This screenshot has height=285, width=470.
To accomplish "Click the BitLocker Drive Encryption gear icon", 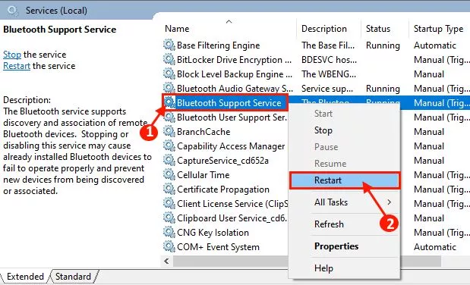I will pos(169,59).
